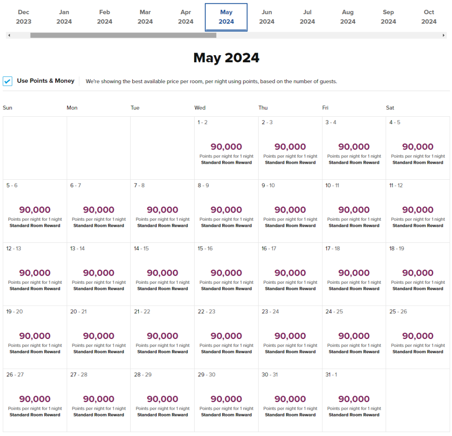452x436 pixels.
Task: Choose the May 31 - 1 Friday night
Action: tap(354, 400)
